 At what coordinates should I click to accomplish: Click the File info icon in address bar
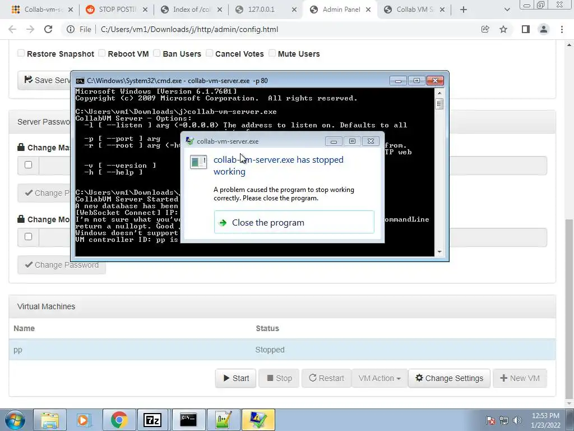coord(71,29)
